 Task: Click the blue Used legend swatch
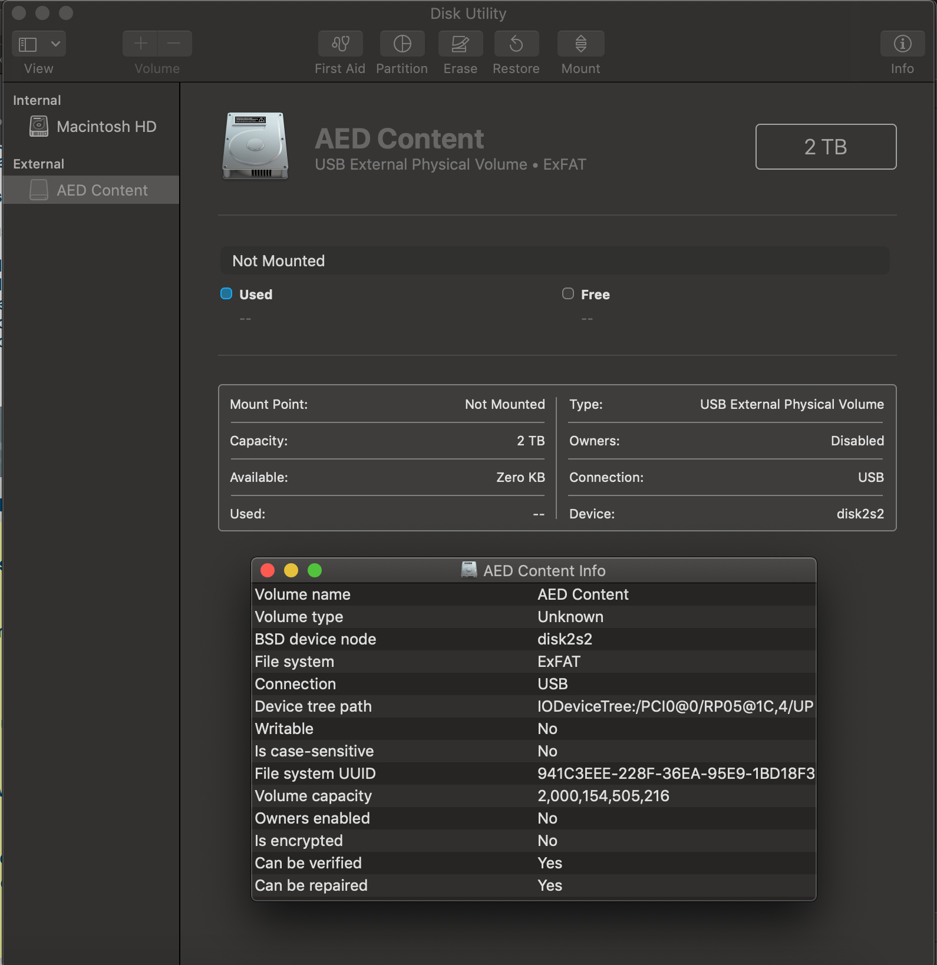[x=226, y=293]
